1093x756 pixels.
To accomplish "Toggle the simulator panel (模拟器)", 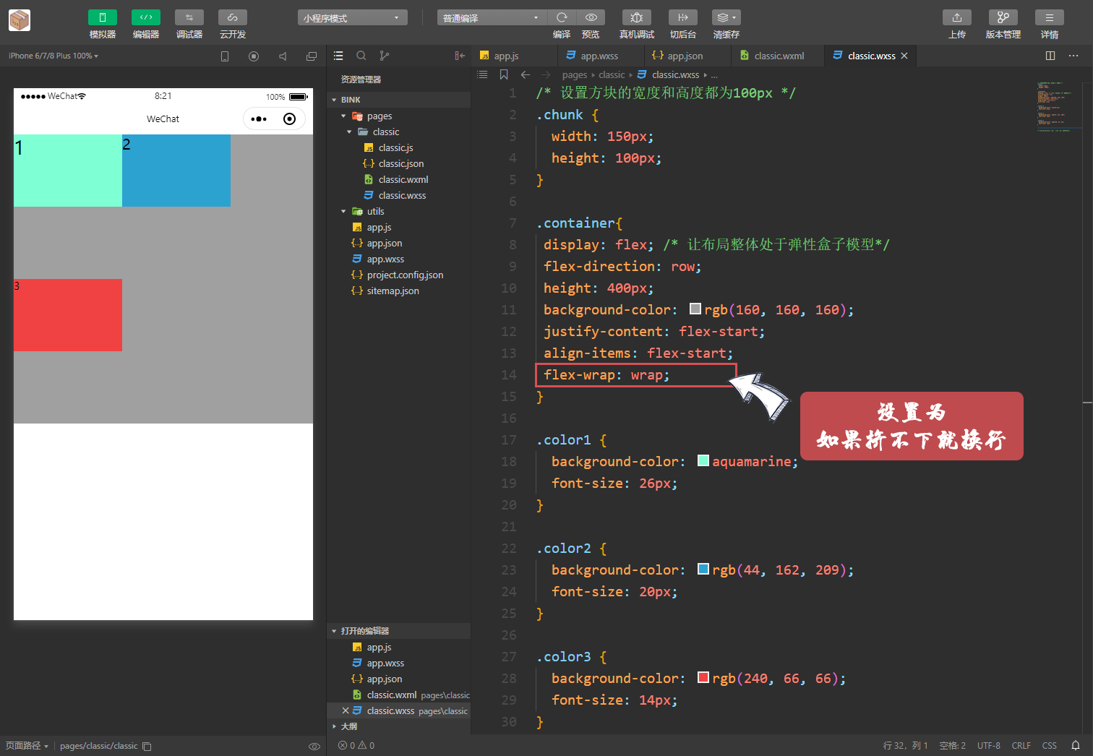I will click(x=103, y=17).
